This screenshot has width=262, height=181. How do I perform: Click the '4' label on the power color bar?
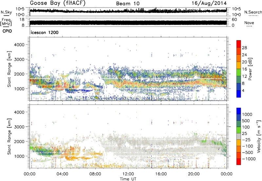pos(243,90)
